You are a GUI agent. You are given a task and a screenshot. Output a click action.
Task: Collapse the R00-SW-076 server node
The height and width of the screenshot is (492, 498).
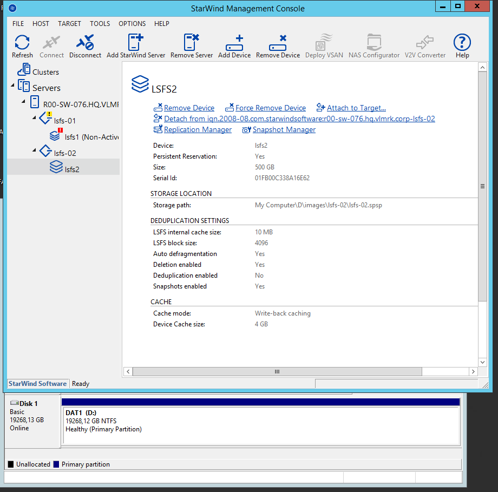[23, 101]
